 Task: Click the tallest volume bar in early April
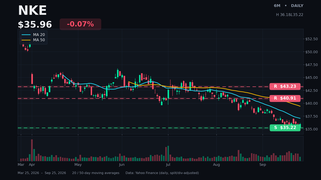(x=32, y=150)
